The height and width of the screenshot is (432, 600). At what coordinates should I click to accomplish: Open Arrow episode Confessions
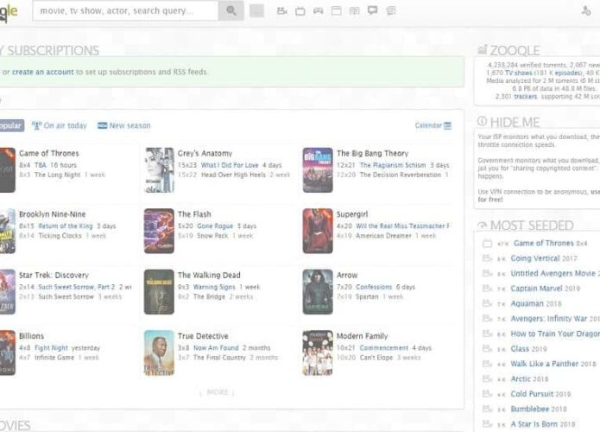click(374, 287)
